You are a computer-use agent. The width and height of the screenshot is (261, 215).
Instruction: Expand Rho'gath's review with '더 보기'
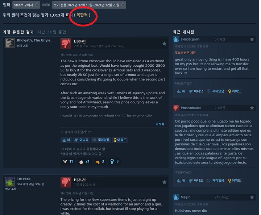point(160,124)
